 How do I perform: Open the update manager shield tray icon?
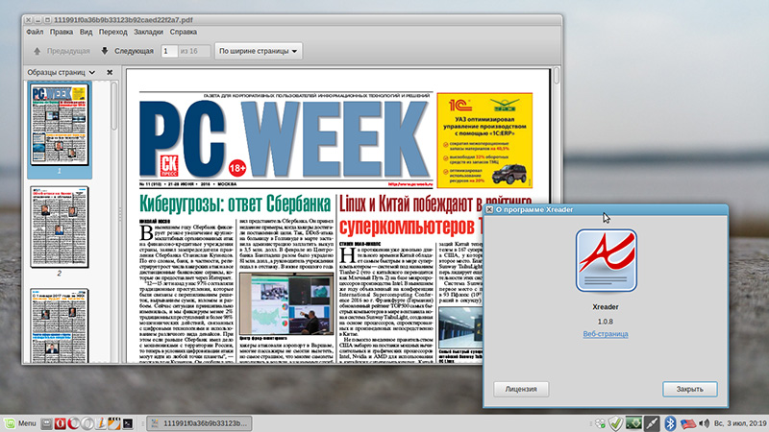(x=616, y=423)
